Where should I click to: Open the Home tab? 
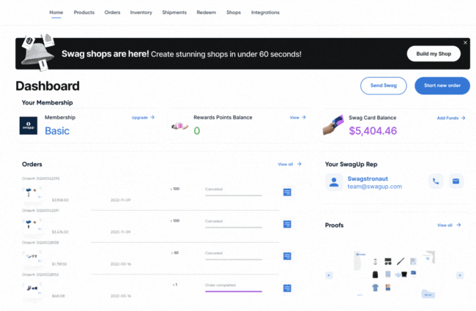[x=56, y=12]
